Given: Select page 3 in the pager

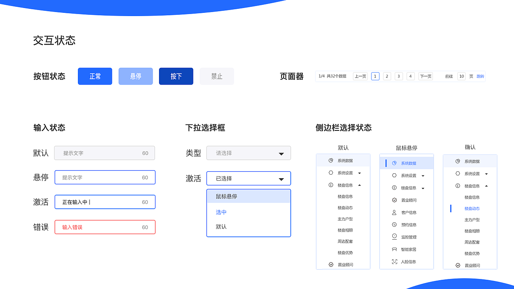Looking at the screenshot, I should pos(399,76).
